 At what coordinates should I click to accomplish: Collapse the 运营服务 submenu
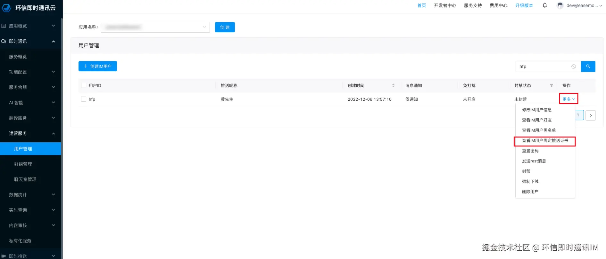click(54, 133)
